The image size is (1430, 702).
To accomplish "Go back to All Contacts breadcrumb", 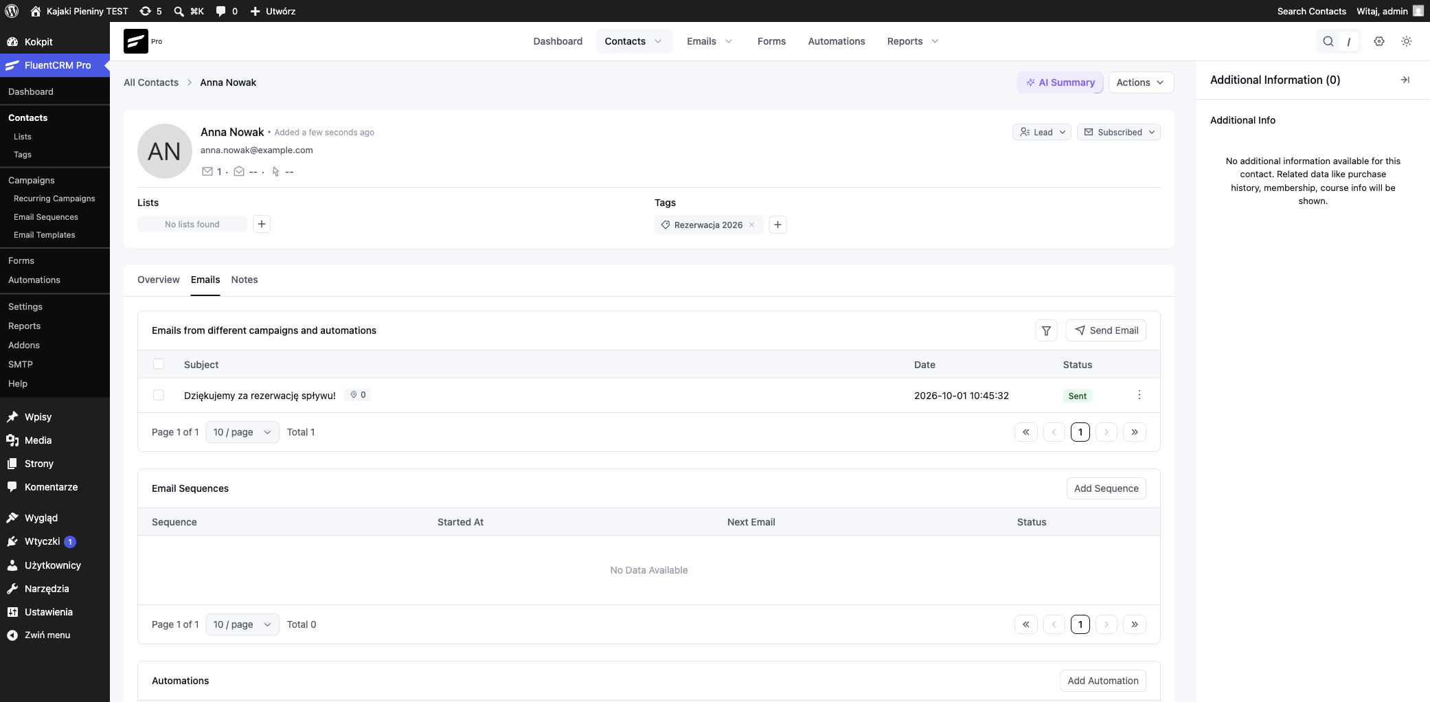I will coord(151,82).
